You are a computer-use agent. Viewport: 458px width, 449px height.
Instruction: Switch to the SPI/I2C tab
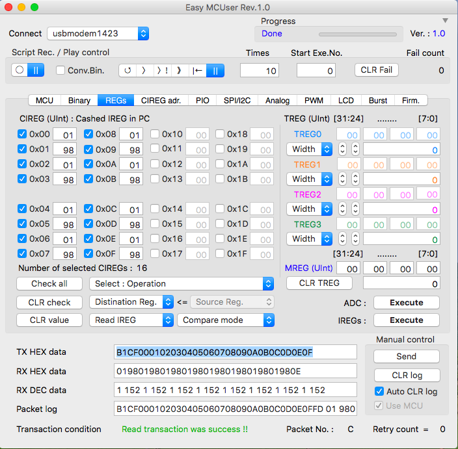click(237, 100)
